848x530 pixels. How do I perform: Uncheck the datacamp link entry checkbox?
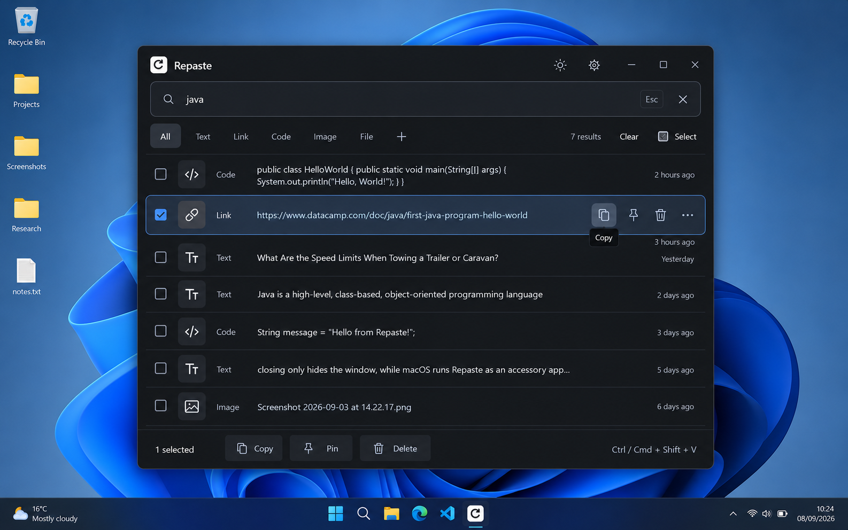coord(160,215)
